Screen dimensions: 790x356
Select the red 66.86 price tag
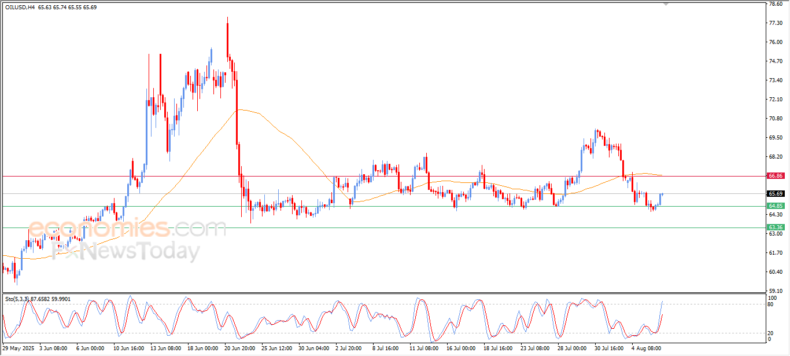776,175
